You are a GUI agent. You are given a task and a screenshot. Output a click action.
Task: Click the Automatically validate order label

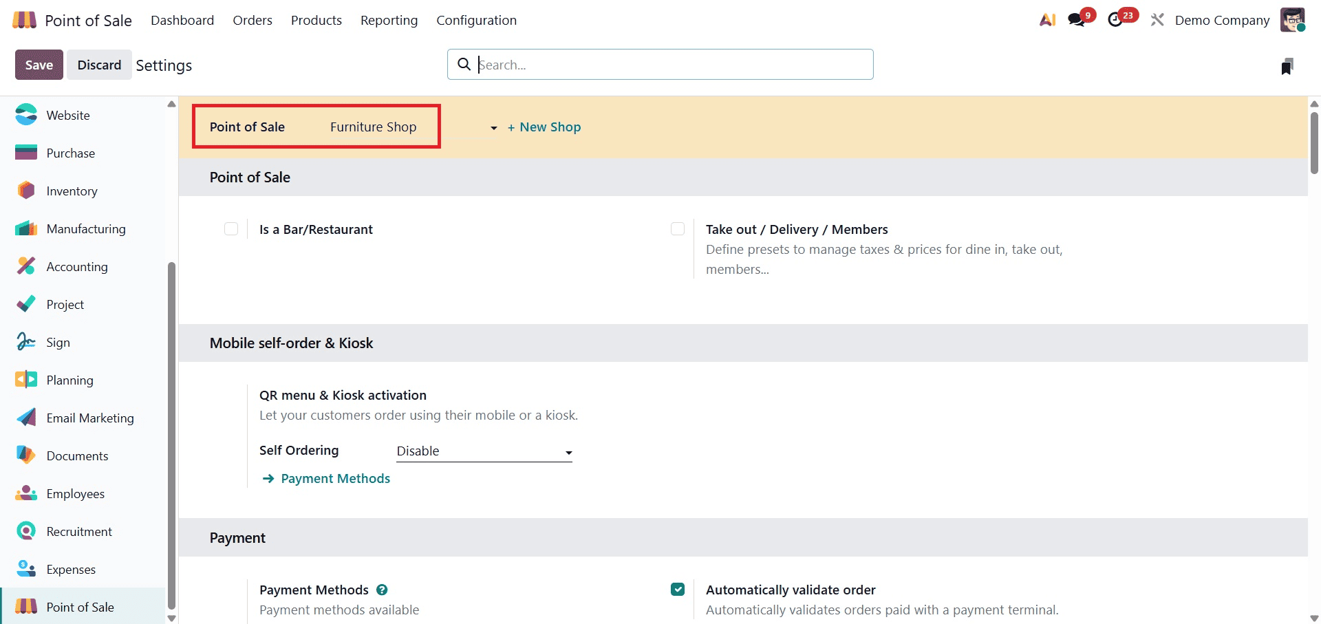pyautogui.click(x=791, y=590)
